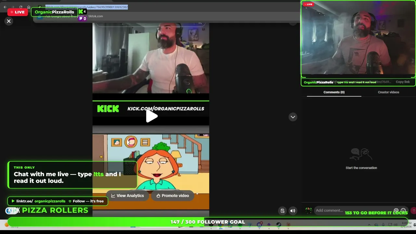Click the commenter profile avatar near comment box
Screen dimensions: 416x234
click(x=308, y=211)
